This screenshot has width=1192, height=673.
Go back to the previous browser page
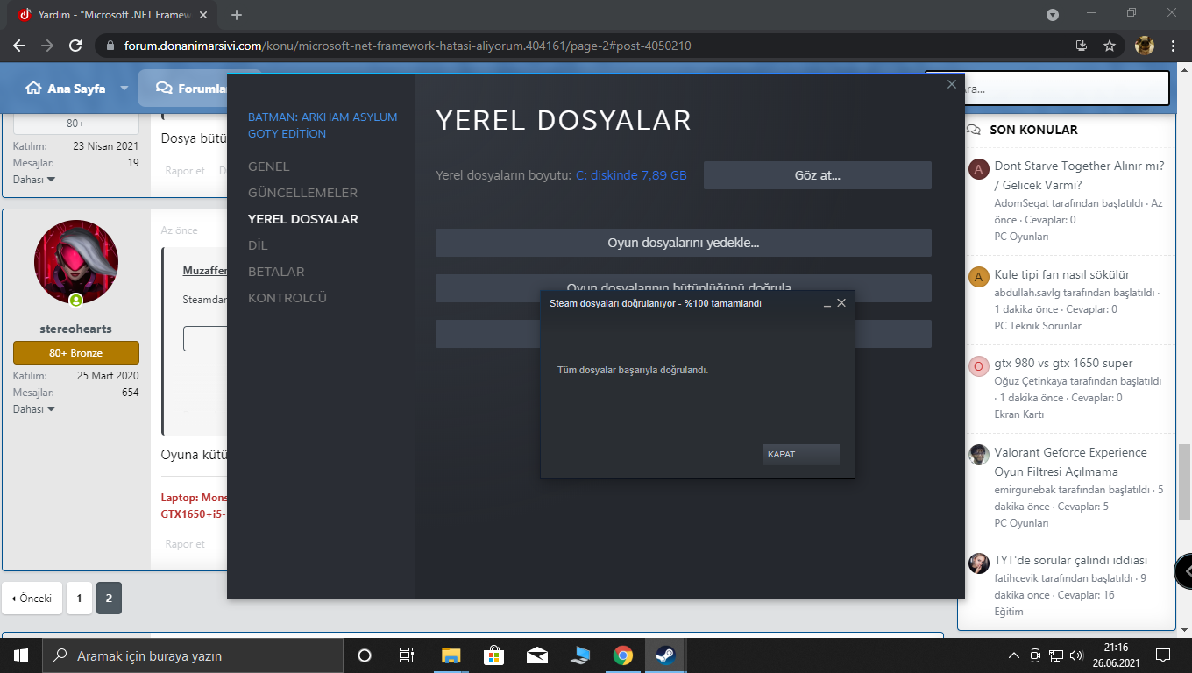(x=19, y=46)
